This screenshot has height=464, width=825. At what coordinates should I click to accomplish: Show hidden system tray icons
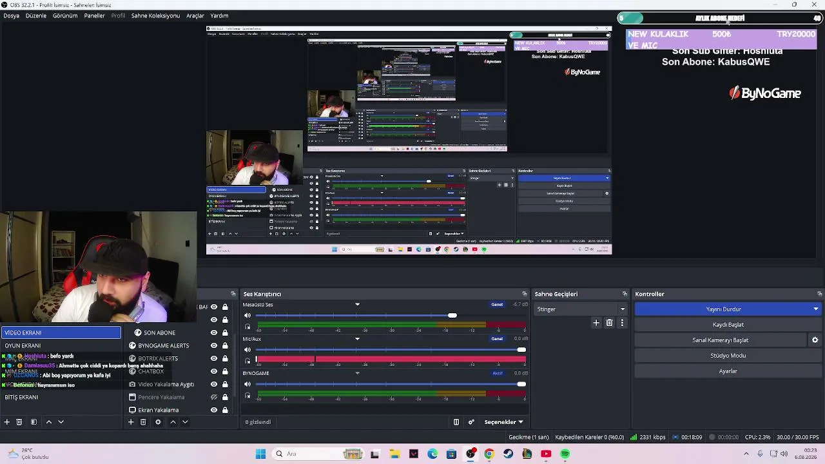pos(746,454)
